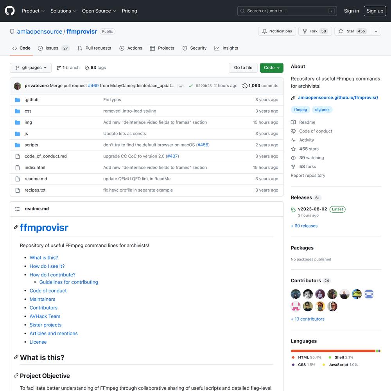Click the Go to file button
391x391 pixels.
(x=243, y=68)
